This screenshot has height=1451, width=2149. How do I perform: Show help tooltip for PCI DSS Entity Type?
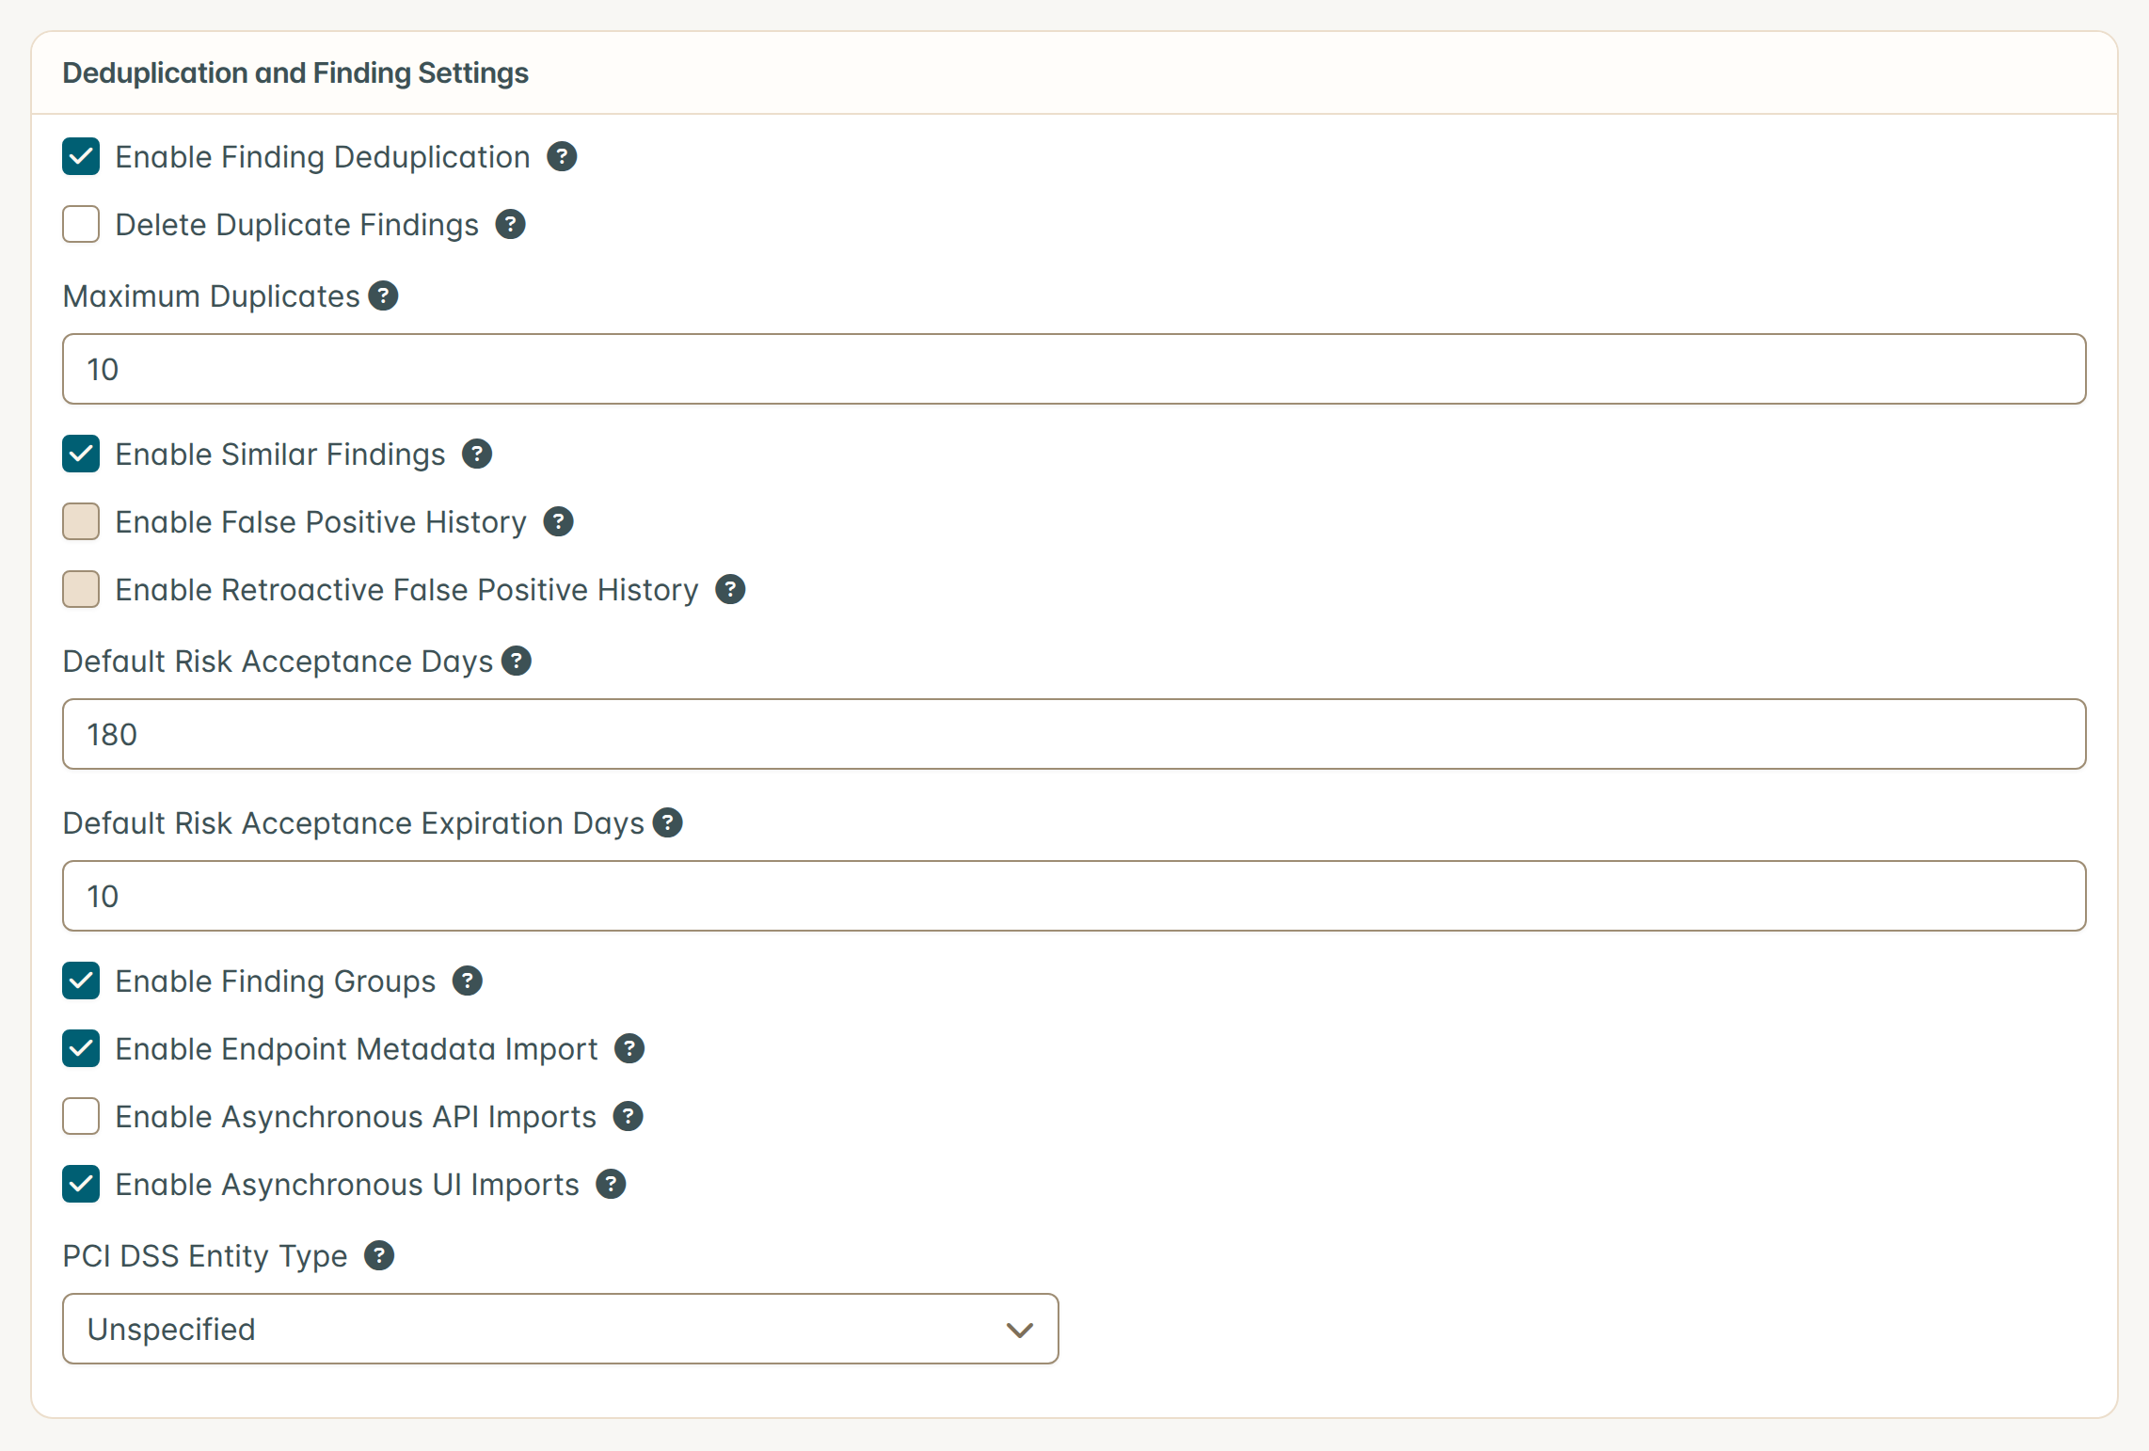[379, 1255]
